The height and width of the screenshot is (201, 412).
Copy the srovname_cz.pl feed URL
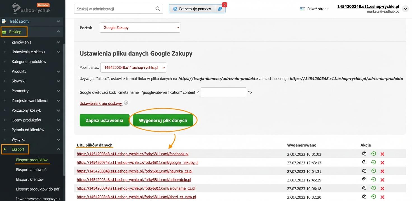tap(364, 188)
